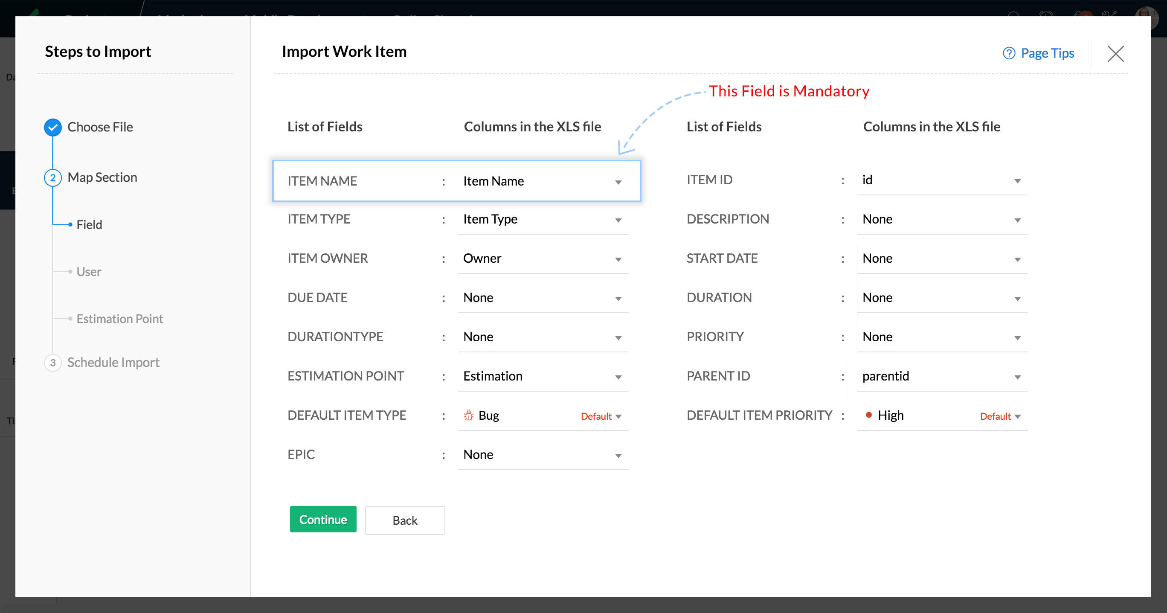Click the red High priority dot
Viewport: 1167px width, 613px height.
pyautogui.click(x=868, y=415)
